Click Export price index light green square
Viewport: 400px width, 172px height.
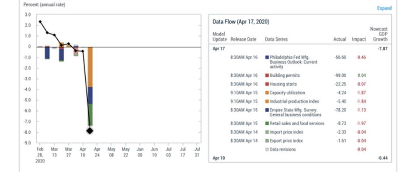[267, 141]
